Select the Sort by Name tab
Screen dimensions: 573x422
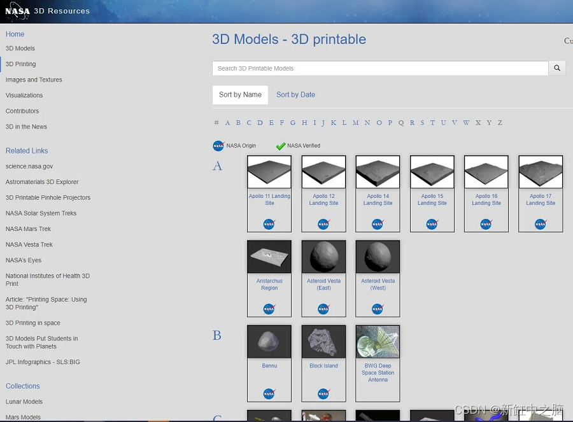(x=240, y=95)
